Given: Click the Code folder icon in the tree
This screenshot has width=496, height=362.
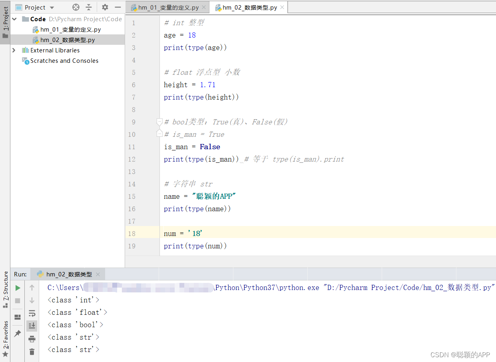Looking at the screenshot, I should tap(26, 19).
